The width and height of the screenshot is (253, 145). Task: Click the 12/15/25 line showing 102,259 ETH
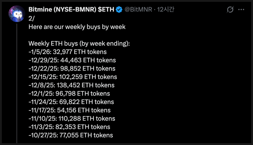73,77
